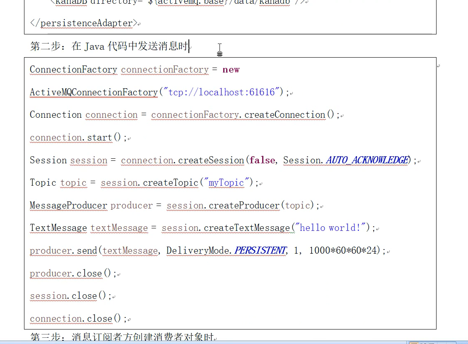468x344 pixels.
Task: Click the heading 第二步：在 Java 代码中发送消息时
Action: 109,46
